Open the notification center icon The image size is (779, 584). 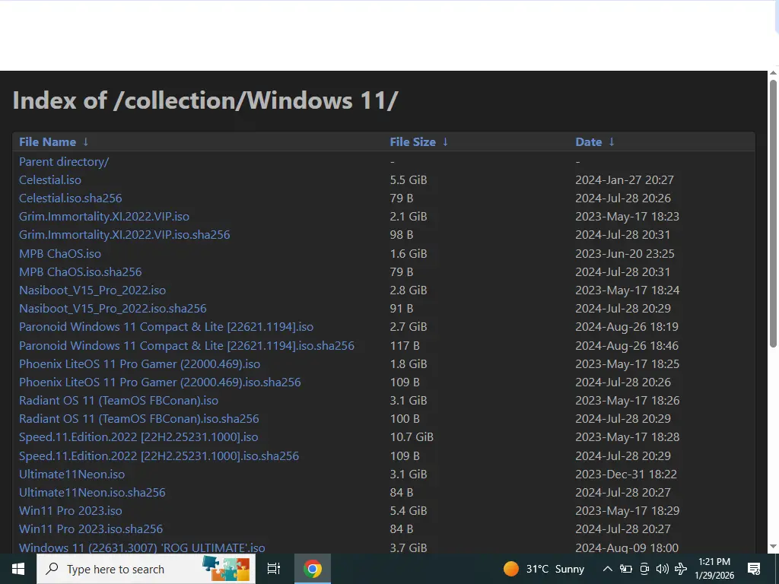tap(754, 569)
